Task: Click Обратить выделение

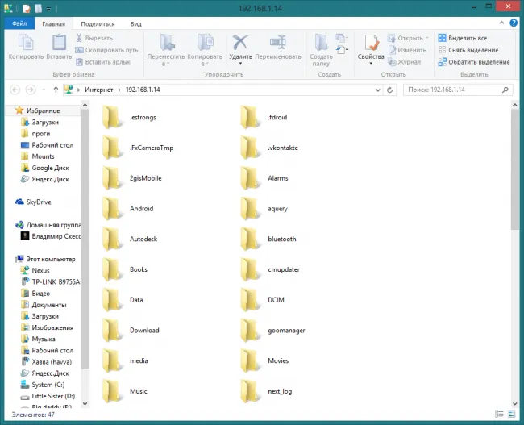Action: pyautogui.click(x=474, y=62)
